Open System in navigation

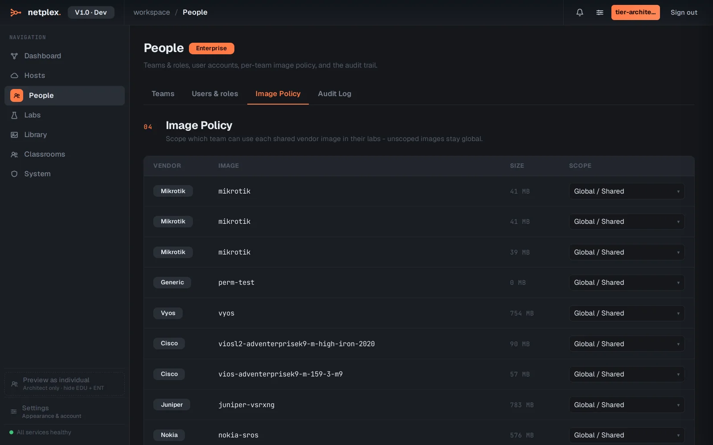[65, 174]
